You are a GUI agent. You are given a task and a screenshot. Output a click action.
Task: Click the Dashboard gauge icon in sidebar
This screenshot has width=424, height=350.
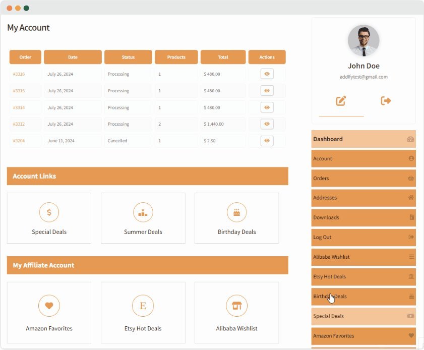[410, 139]
